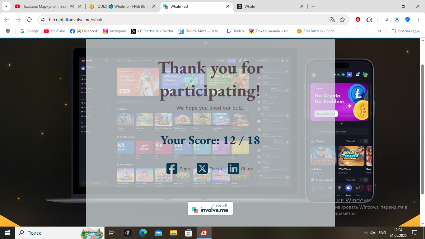Viewport: 425px width, 239px height.
Task: View site information icon in address bar
Action: [x=43, y=20]
